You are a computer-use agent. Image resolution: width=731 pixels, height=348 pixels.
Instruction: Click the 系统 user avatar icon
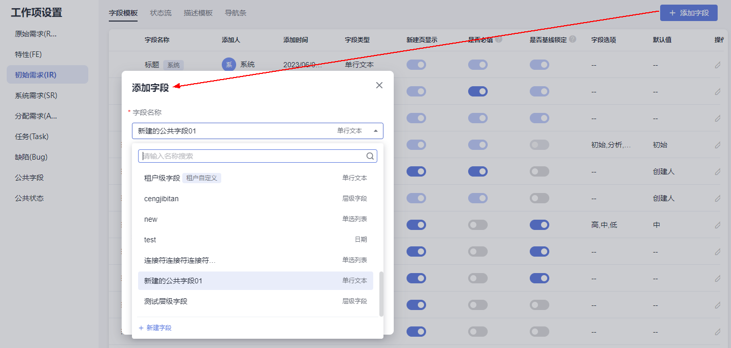tap(229, 65)
